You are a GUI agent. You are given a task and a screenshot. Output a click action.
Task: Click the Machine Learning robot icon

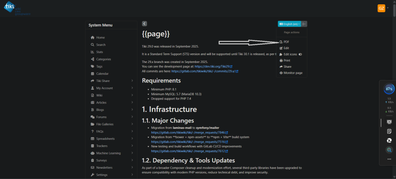[92, 153]
